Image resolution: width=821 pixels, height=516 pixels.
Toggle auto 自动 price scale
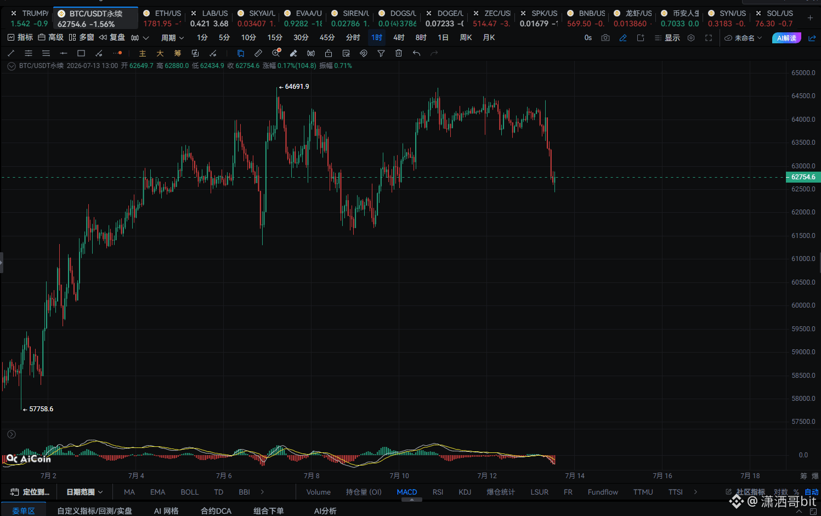pyautogui.click(x=812, y=492)
